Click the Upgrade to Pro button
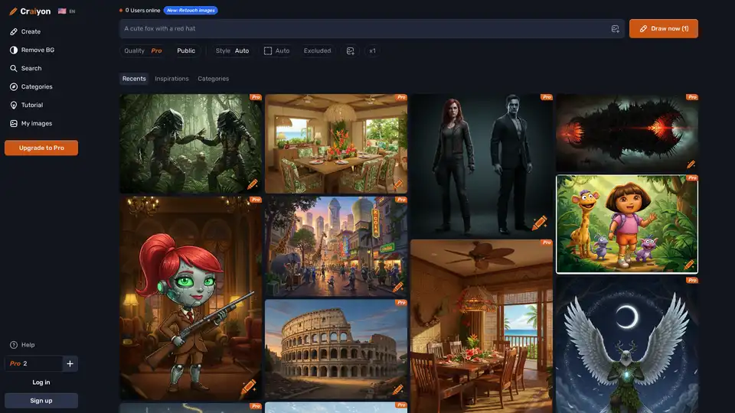Screen dimensions: 735x413 41,148
